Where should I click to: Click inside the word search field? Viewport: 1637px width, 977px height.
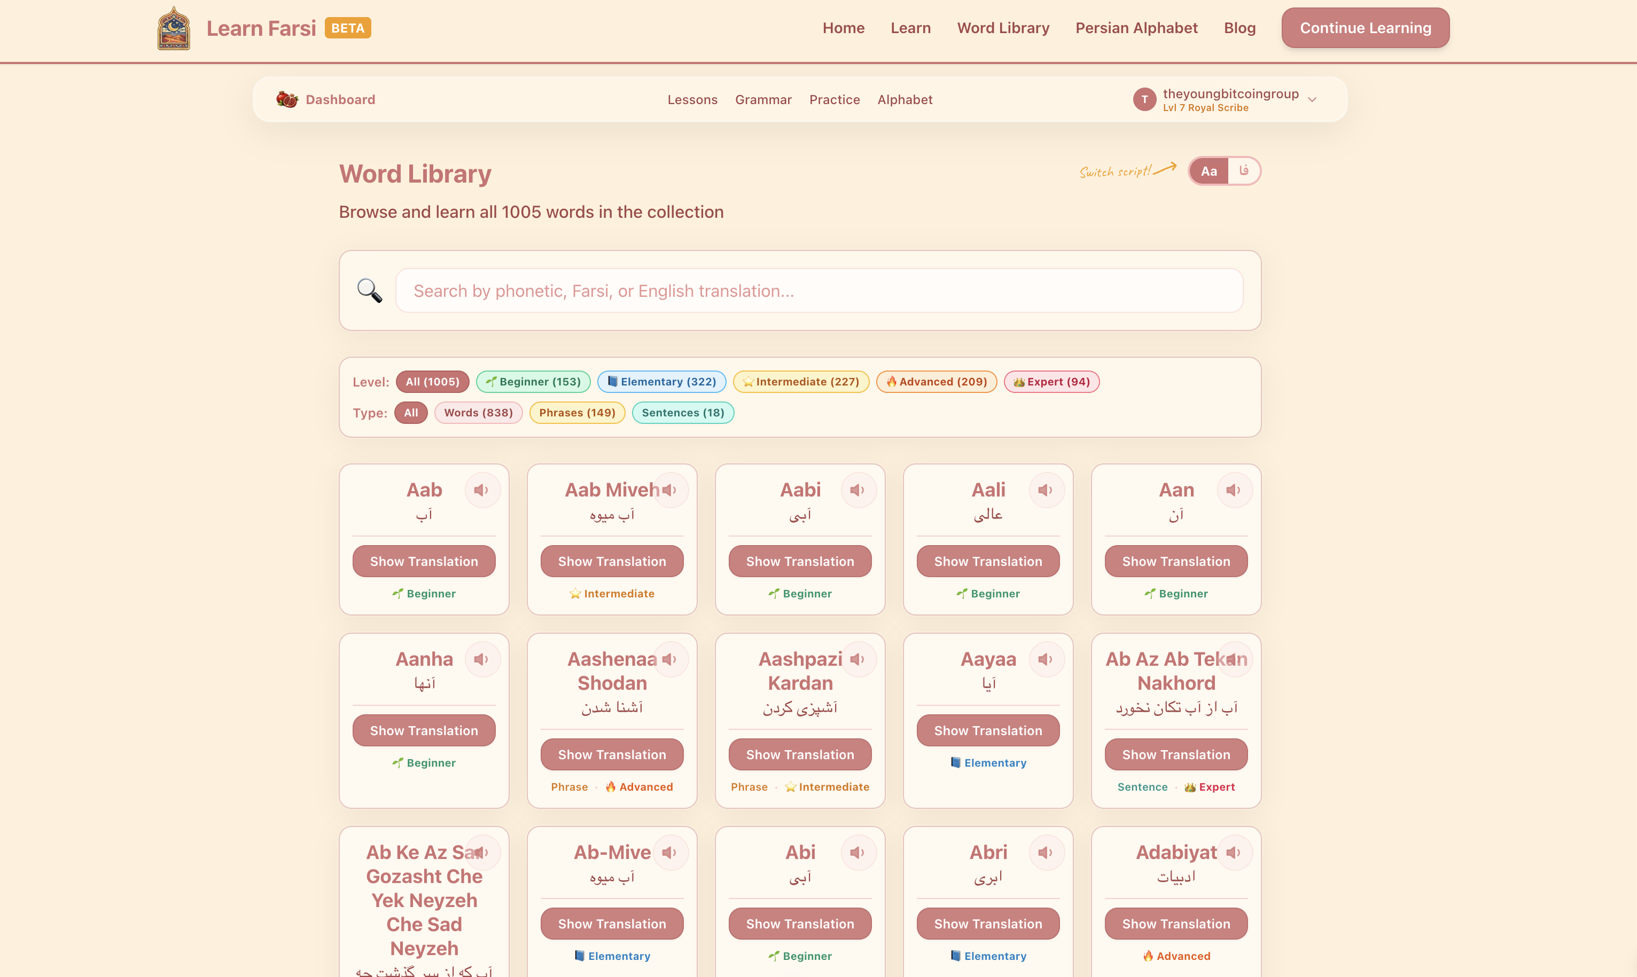pyautogui.click(x=818, y=290)
